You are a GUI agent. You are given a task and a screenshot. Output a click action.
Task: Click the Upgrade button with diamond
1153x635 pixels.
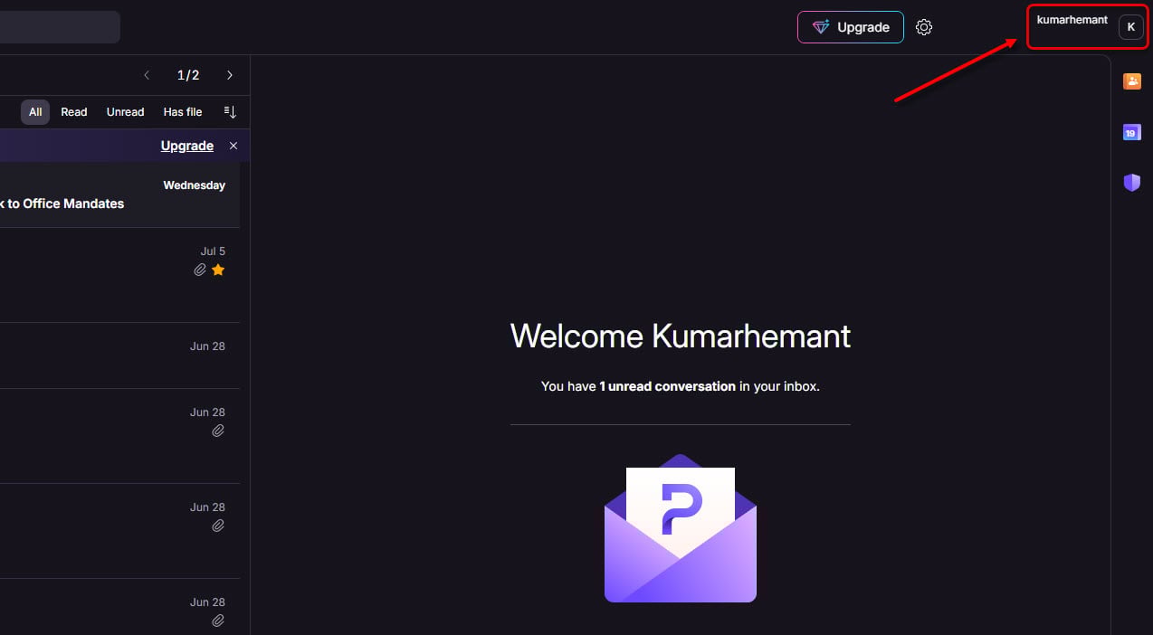tap(850, 27)
